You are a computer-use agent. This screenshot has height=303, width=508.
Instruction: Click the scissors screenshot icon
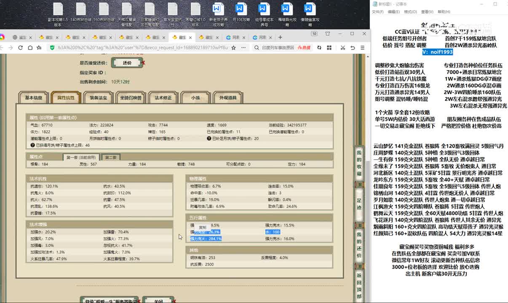tap(343, 48)
